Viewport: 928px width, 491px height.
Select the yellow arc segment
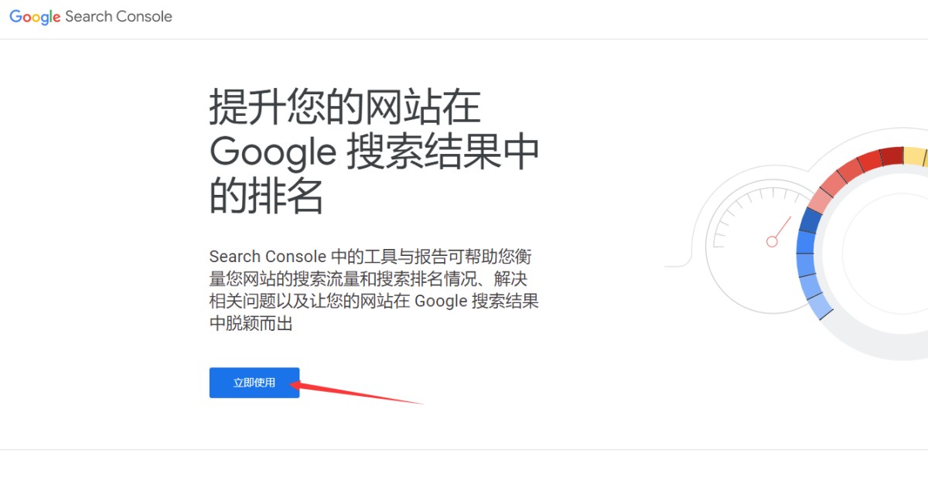(x=916, y=155)
